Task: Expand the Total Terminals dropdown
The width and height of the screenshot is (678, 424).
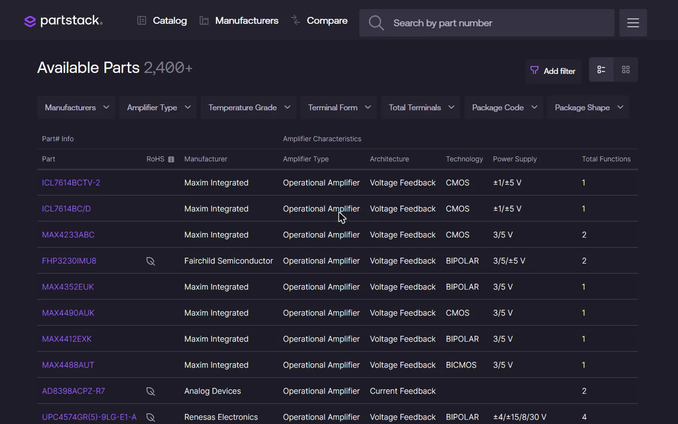Action: pos(421,108)
